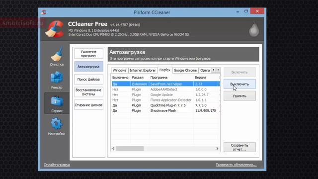This screenshot has height=179, width=318.
Task: Open Удаление программ panel
Action: (x=88, y=54)
